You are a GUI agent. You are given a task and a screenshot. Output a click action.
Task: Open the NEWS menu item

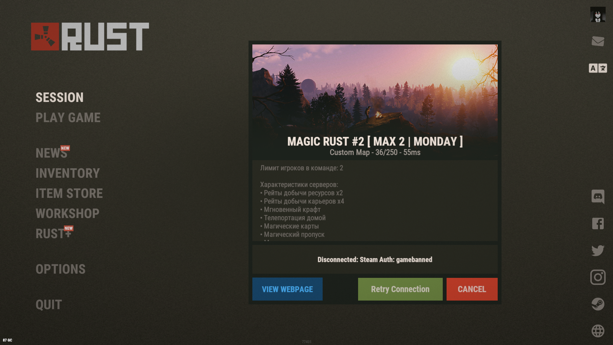point(51,153)
